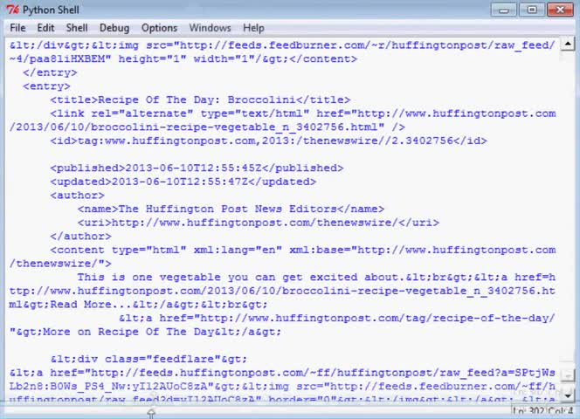The height and width of the screenshot is (419, 580).
Task: Click the scrollbar down arrow
Action: coord(568,396)
